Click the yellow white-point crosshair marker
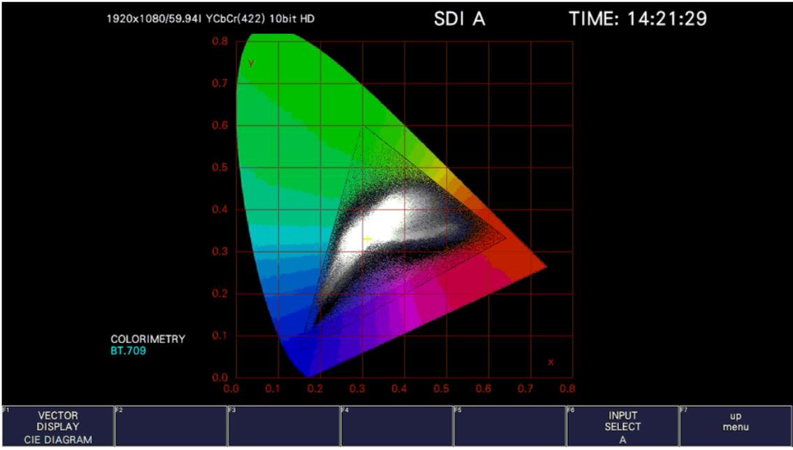The image size is (793, 450). (x=367, y=239)
